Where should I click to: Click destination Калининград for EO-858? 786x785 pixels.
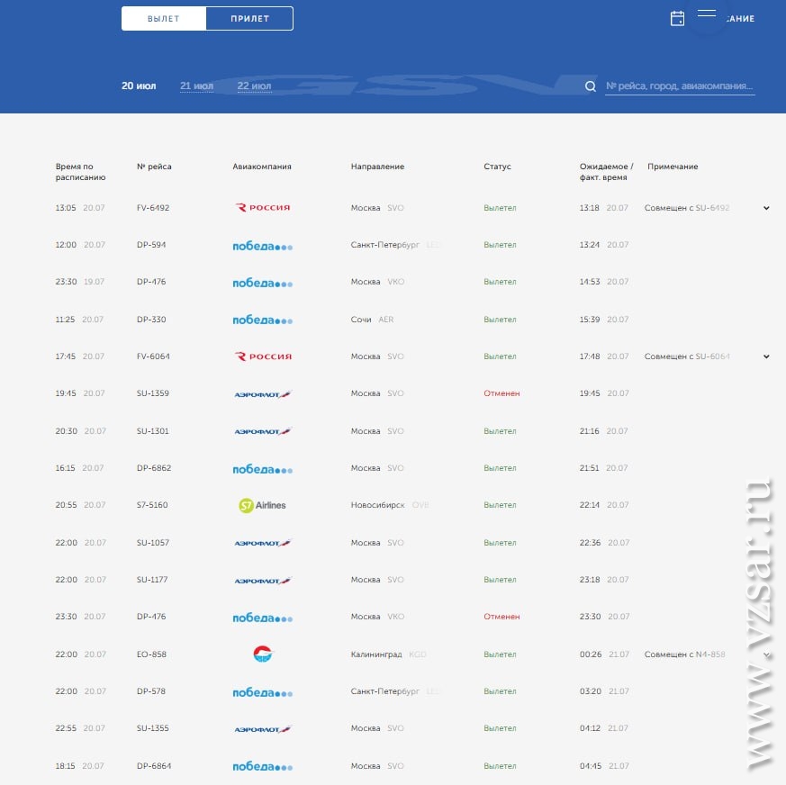pyautogui.click(x=376, y=654)
